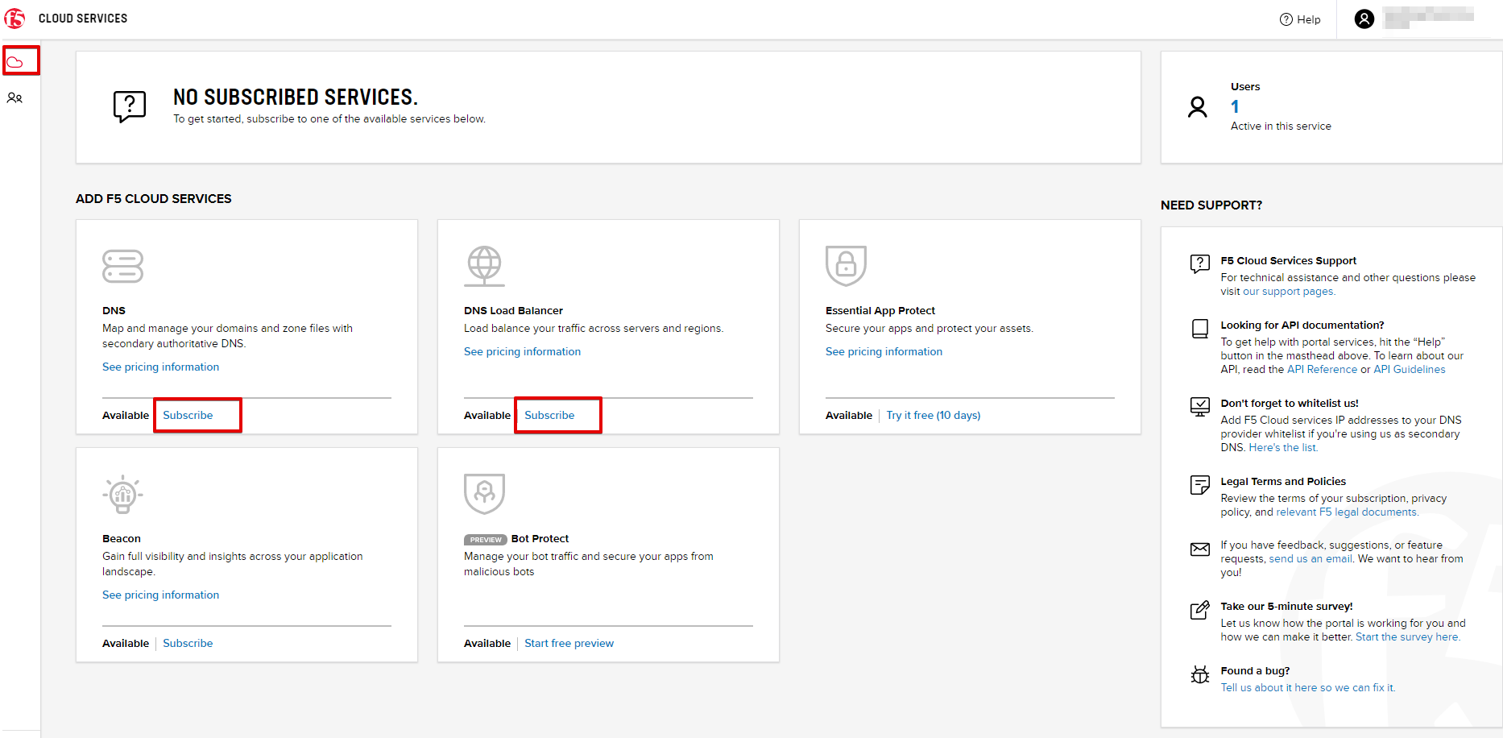
Task: Click the PREVIEW badge on Bot Protect
Action: click(486, 540)
